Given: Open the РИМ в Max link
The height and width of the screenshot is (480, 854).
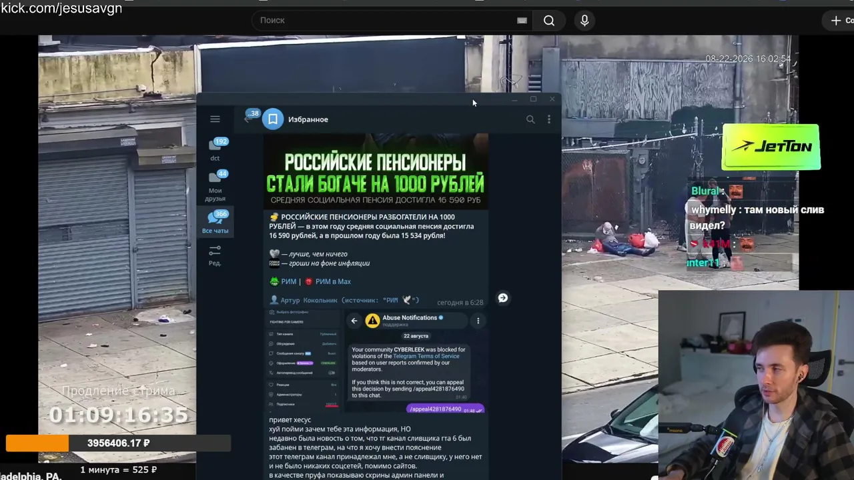Looking at the screenshot, I should [333, 281].
